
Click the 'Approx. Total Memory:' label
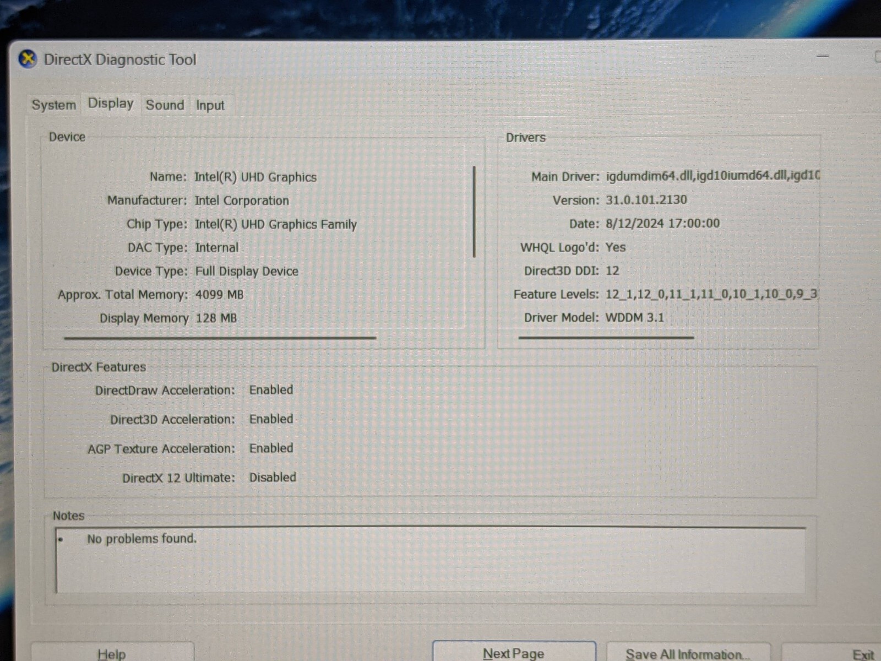(123, 295)
